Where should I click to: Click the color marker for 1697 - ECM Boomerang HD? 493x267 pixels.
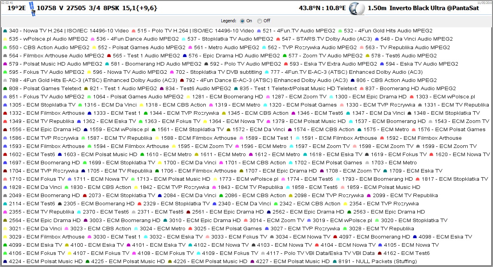[x=5, y=163]
